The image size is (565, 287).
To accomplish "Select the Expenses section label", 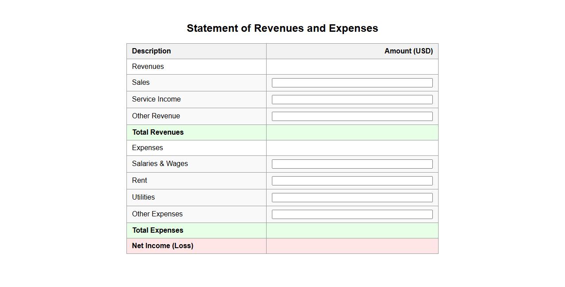I will pos(147,148).
